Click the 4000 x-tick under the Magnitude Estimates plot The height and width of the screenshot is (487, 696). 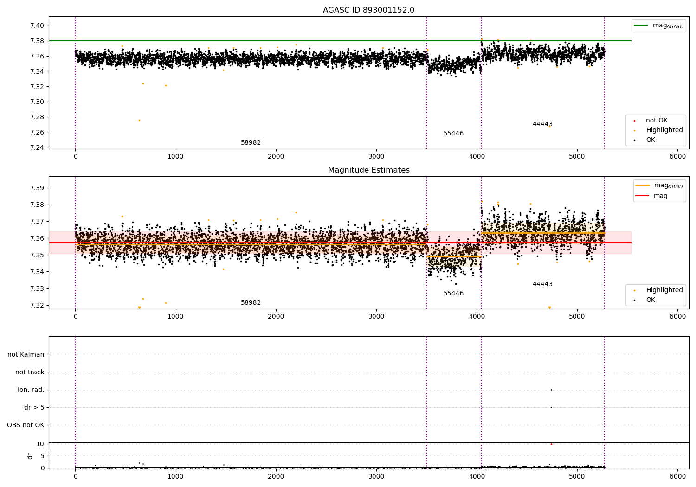477,317
